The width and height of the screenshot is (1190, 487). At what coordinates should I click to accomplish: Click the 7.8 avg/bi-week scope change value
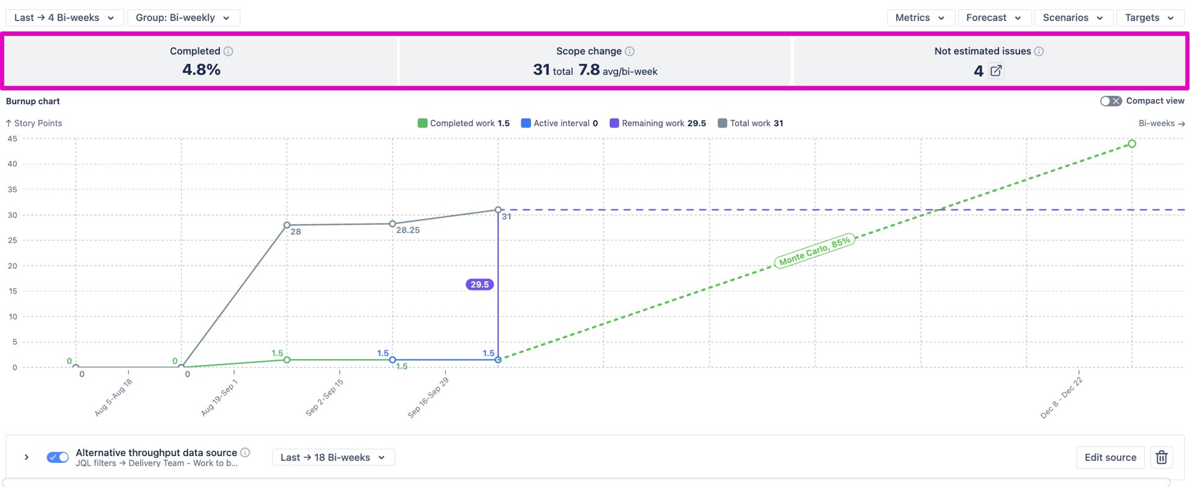(x=618, y=71)
